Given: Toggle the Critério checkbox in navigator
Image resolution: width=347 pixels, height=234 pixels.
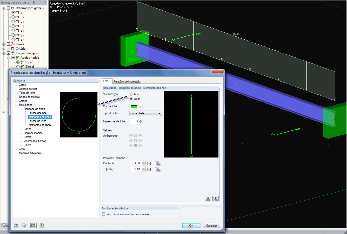Looking at the screenshot, I should pos(8,49).
